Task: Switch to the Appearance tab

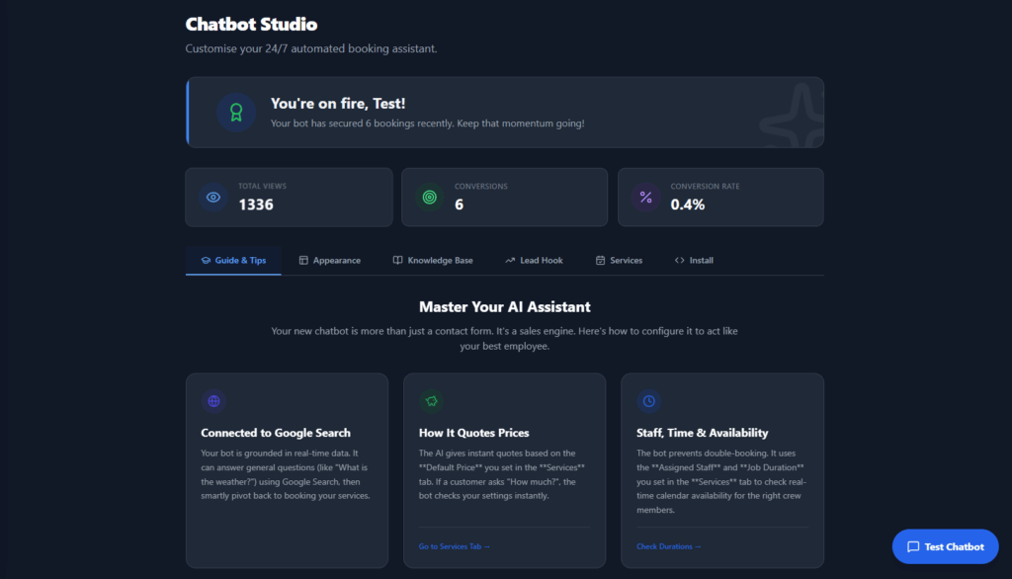Action: point(329,261)
